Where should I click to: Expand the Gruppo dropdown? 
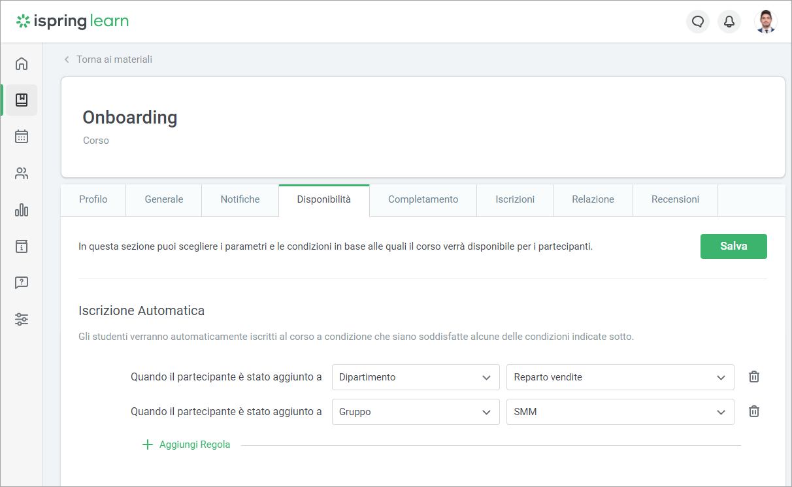point(415,412)
